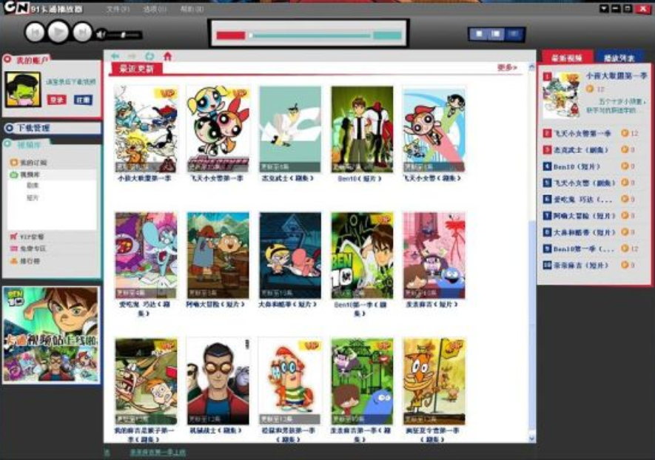The width and height of the screenshot is (655, 460).
Task: Click the user avatar picture in 我的账户
Action: pos(23,89)
